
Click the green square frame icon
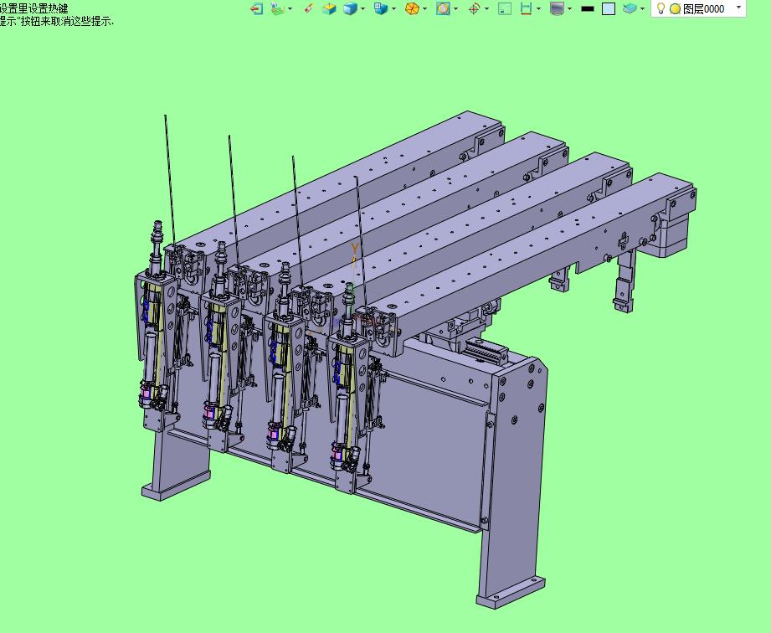pyautogui.click(x=505, y=8)
